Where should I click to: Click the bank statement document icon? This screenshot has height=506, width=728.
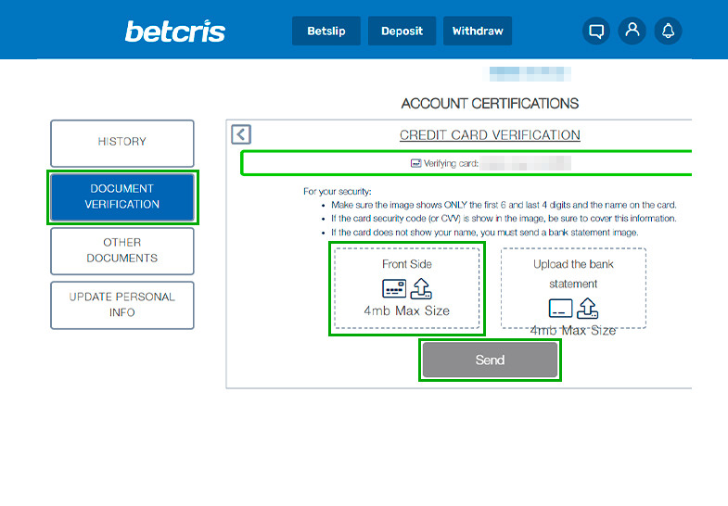coord(560,308)
